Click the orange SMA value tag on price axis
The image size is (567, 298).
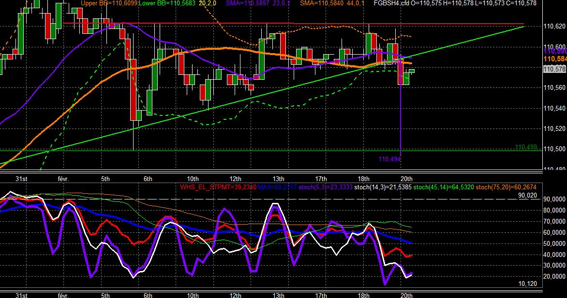point(555,59)
